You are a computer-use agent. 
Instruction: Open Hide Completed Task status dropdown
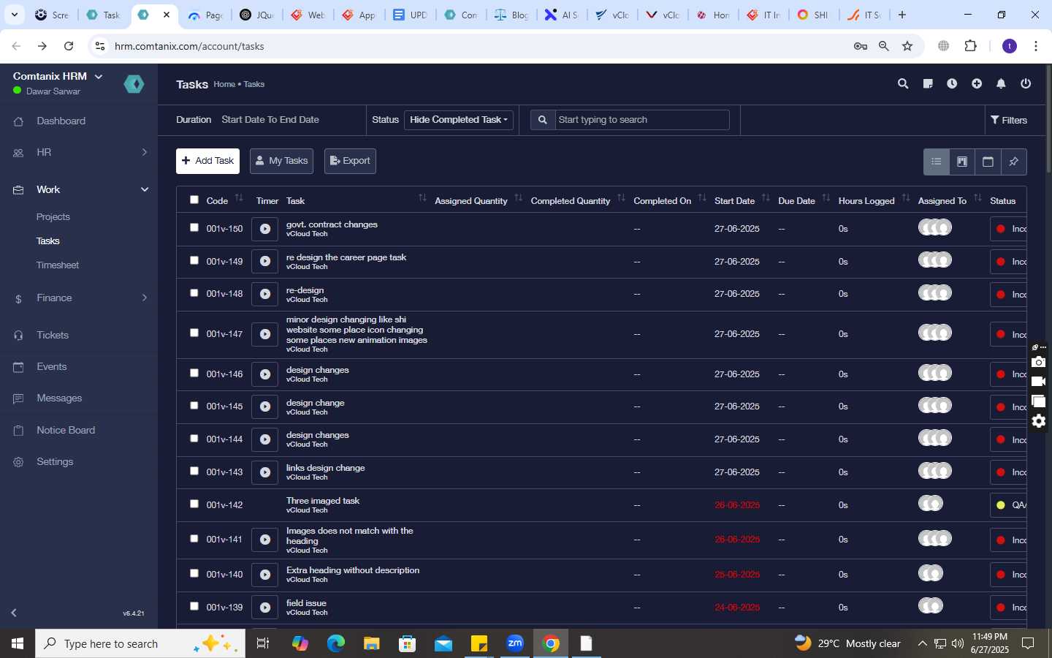(x=459, y=120)
